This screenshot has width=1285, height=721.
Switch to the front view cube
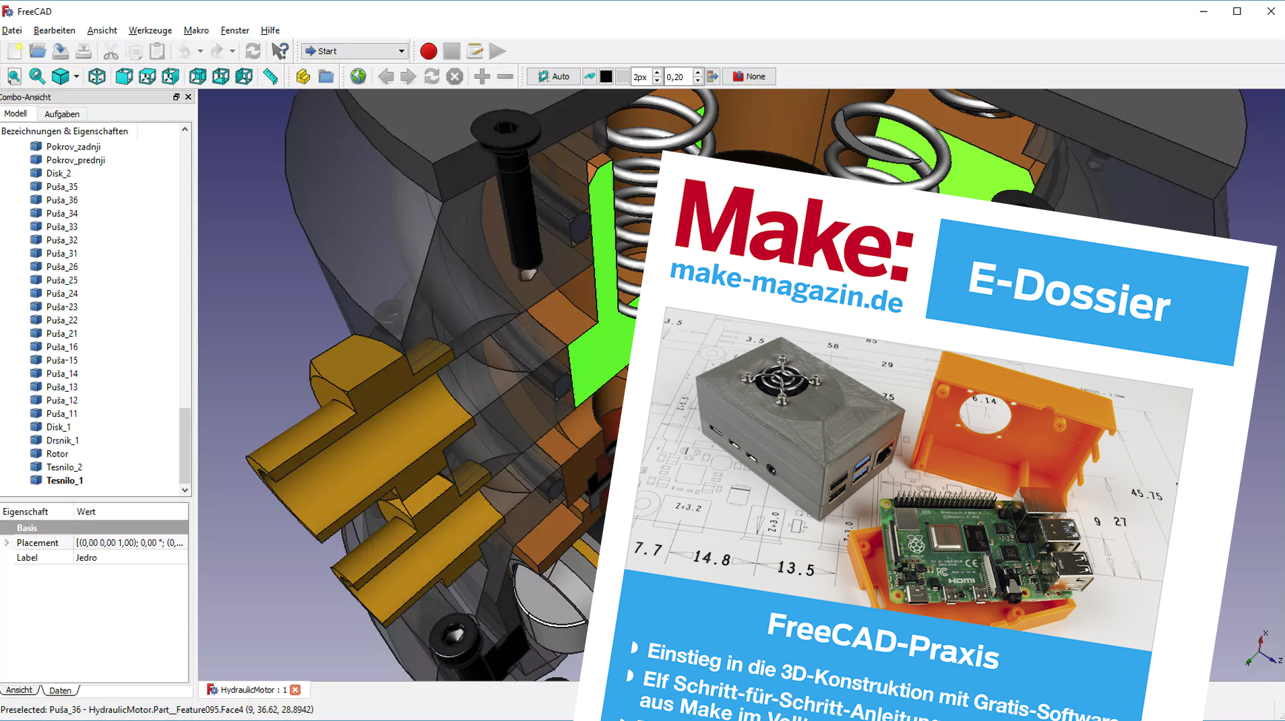coord(124,77)
